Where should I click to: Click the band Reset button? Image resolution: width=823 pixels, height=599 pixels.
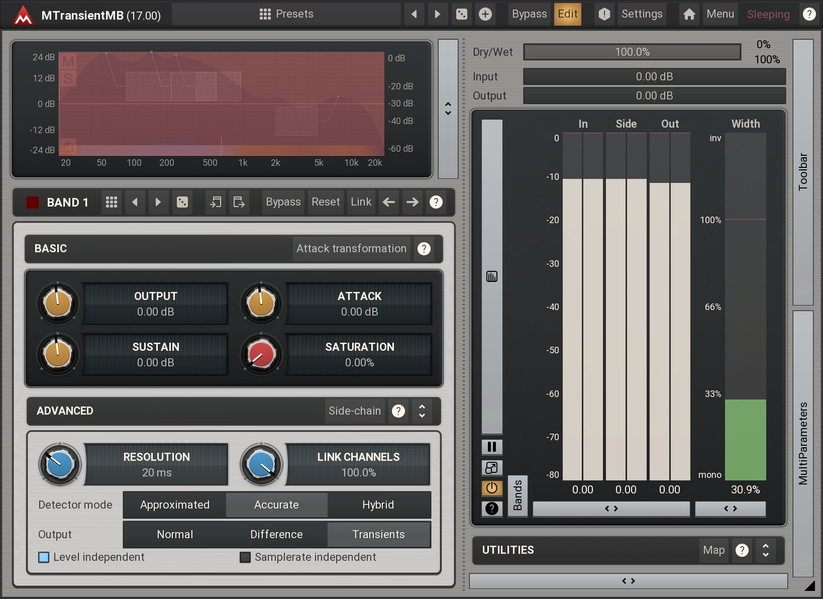click(x=326, y=202)
